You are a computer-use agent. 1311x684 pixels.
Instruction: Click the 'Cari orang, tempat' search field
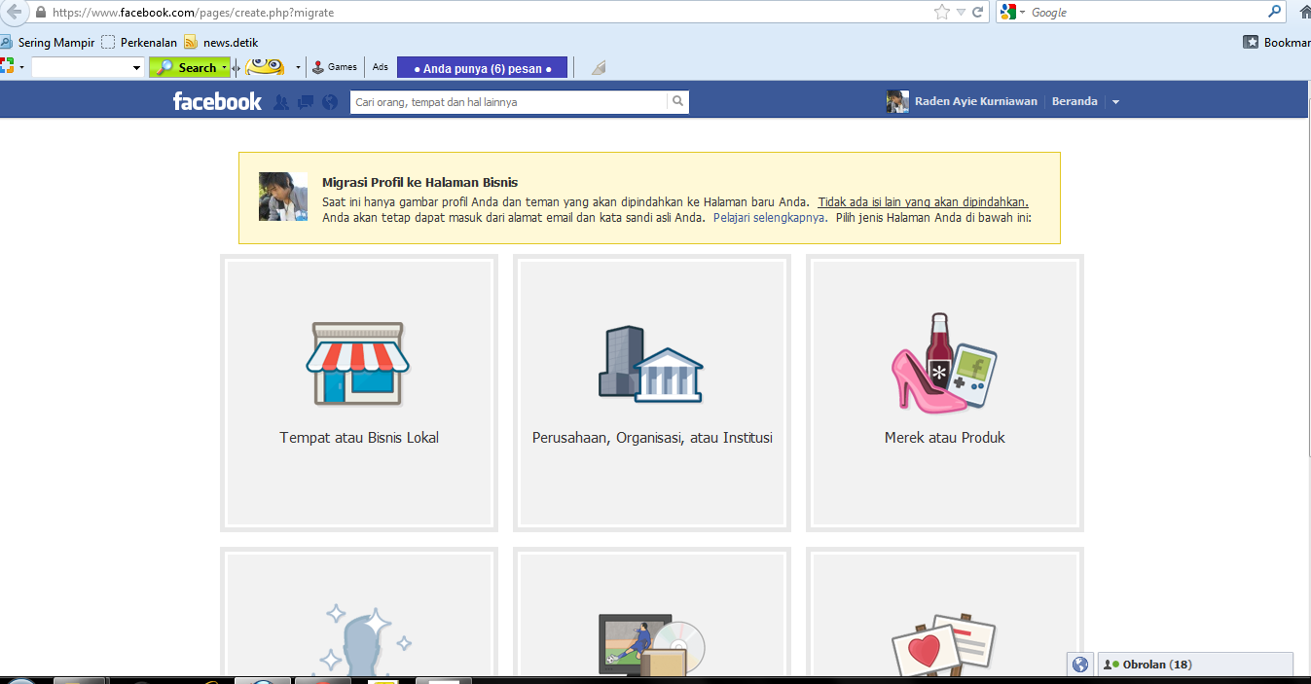click(508, 101)
